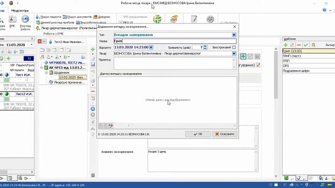Open Розклад роботи clock icon
The image size is (335, 188).
coord(25,22)
